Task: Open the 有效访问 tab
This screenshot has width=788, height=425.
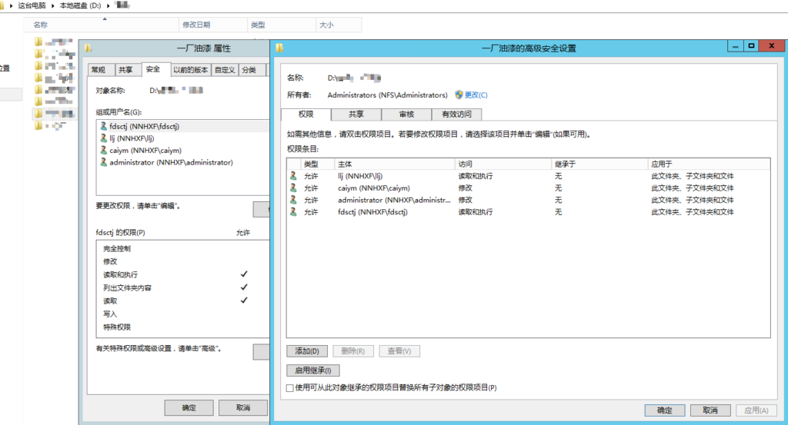Action: [x=456, y=115]
